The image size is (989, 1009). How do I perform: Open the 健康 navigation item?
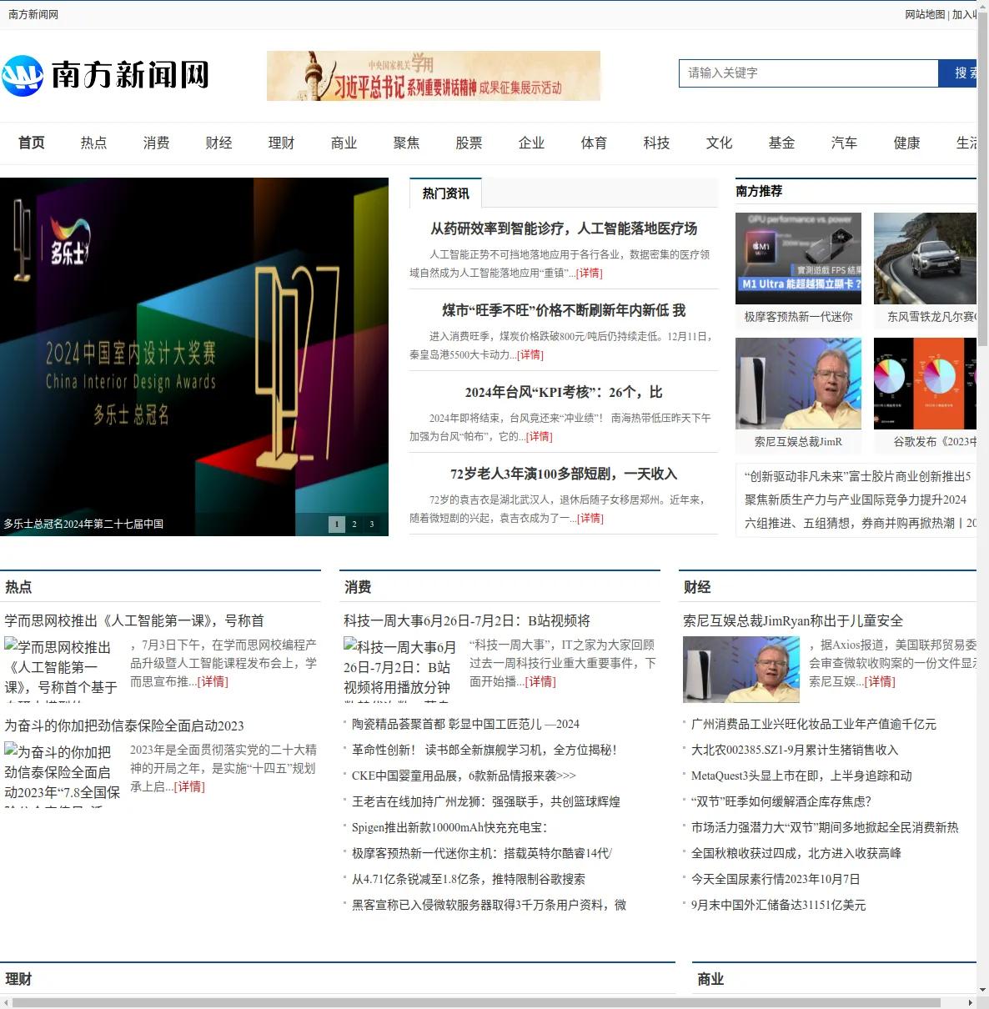pos(907,143)
